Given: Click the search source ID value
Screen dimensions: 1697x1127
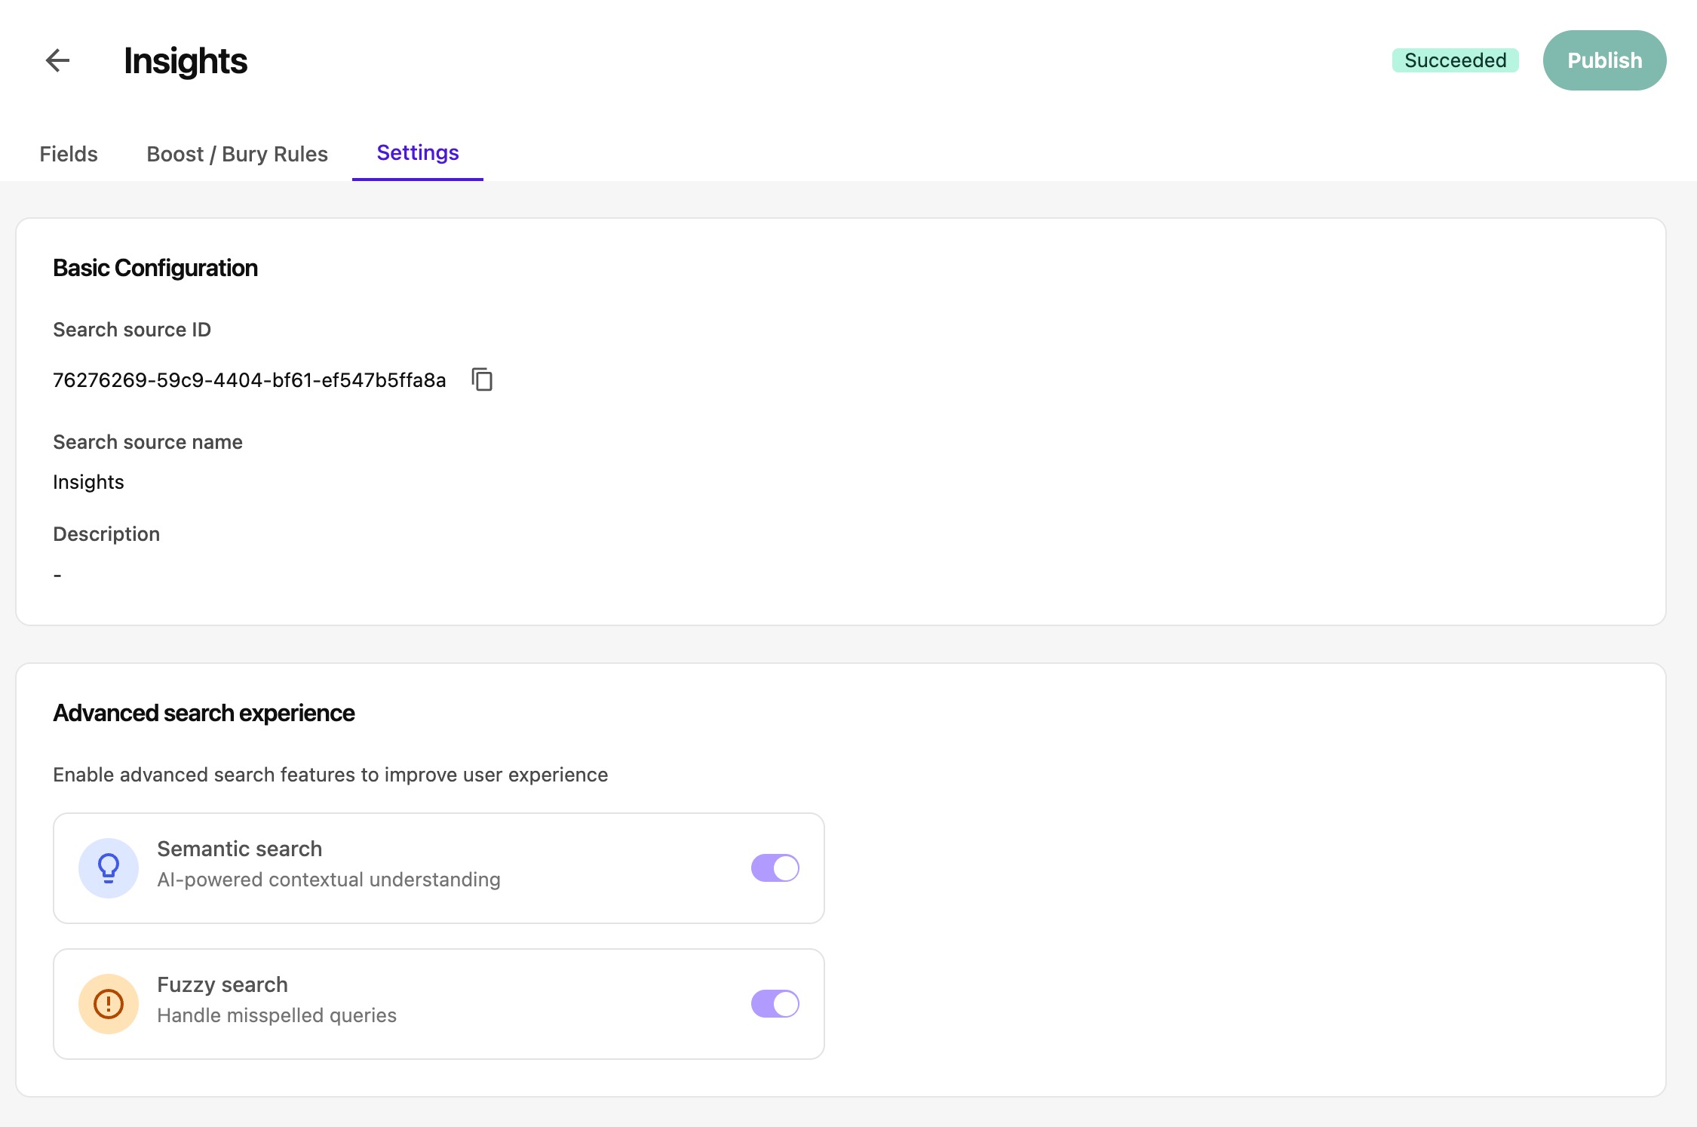Looking at the screenshot, I should 249,380.
